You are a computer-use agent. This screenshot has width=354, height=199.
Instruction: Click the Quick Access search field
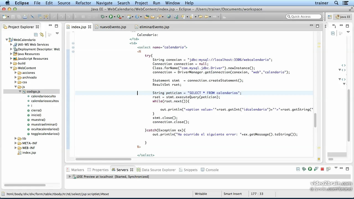click(x=304, y=17)
